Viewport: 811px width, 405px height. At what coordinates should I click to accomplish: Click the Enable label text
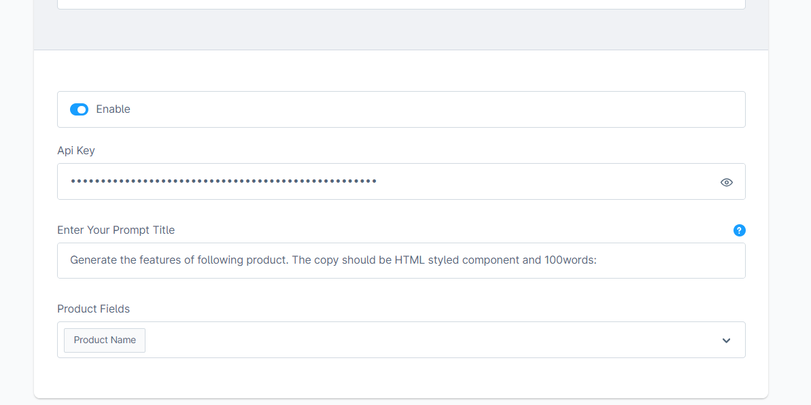[113, 109]
